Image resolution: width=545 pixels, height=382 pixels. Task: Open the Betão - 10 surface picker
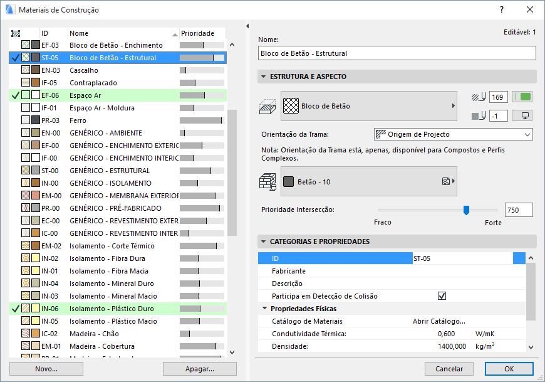(x=369, y=182)
